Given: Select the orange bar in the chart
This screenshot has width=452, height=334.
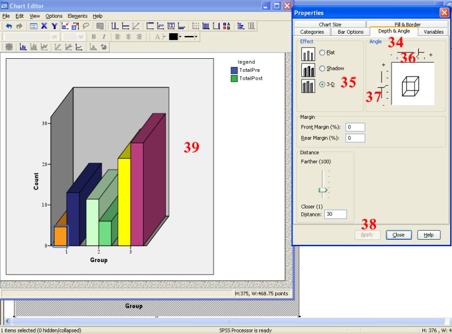Looking at the screenshot, I should pyautogui.click(x=60, y=236).
